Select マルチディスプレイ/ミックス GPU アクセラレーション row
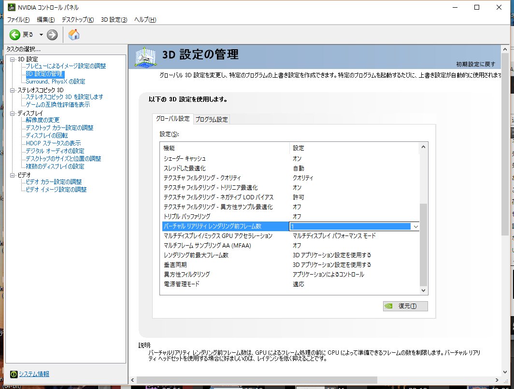 [290, 236]
